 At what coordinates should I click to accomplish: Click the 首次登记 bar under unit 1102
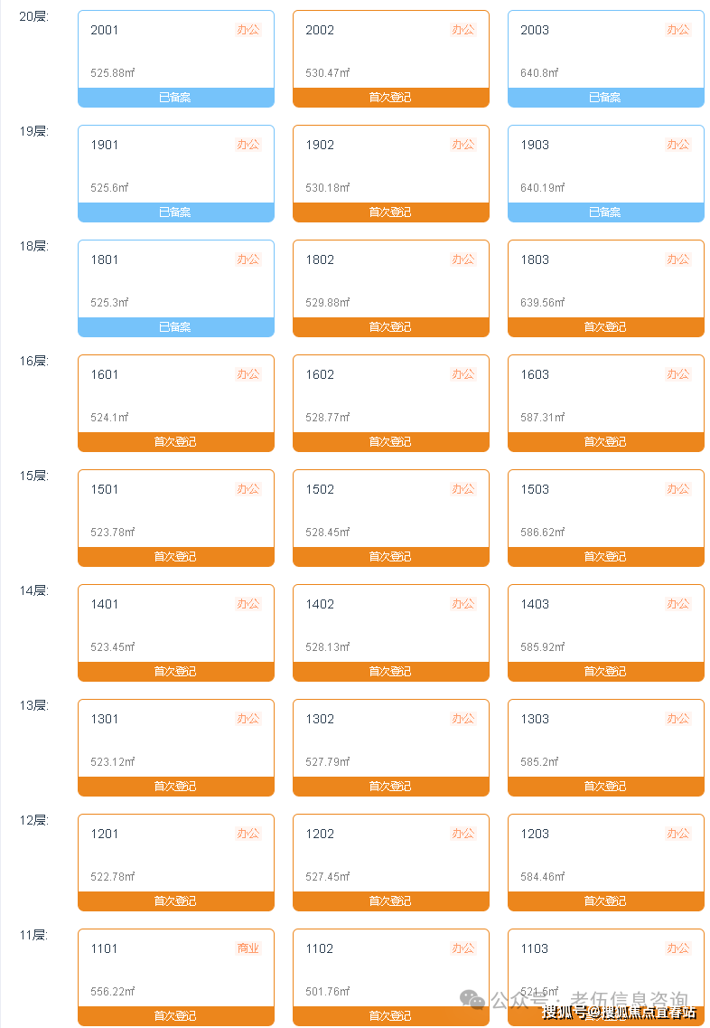pyautogui.click(x=390, y=1016)
